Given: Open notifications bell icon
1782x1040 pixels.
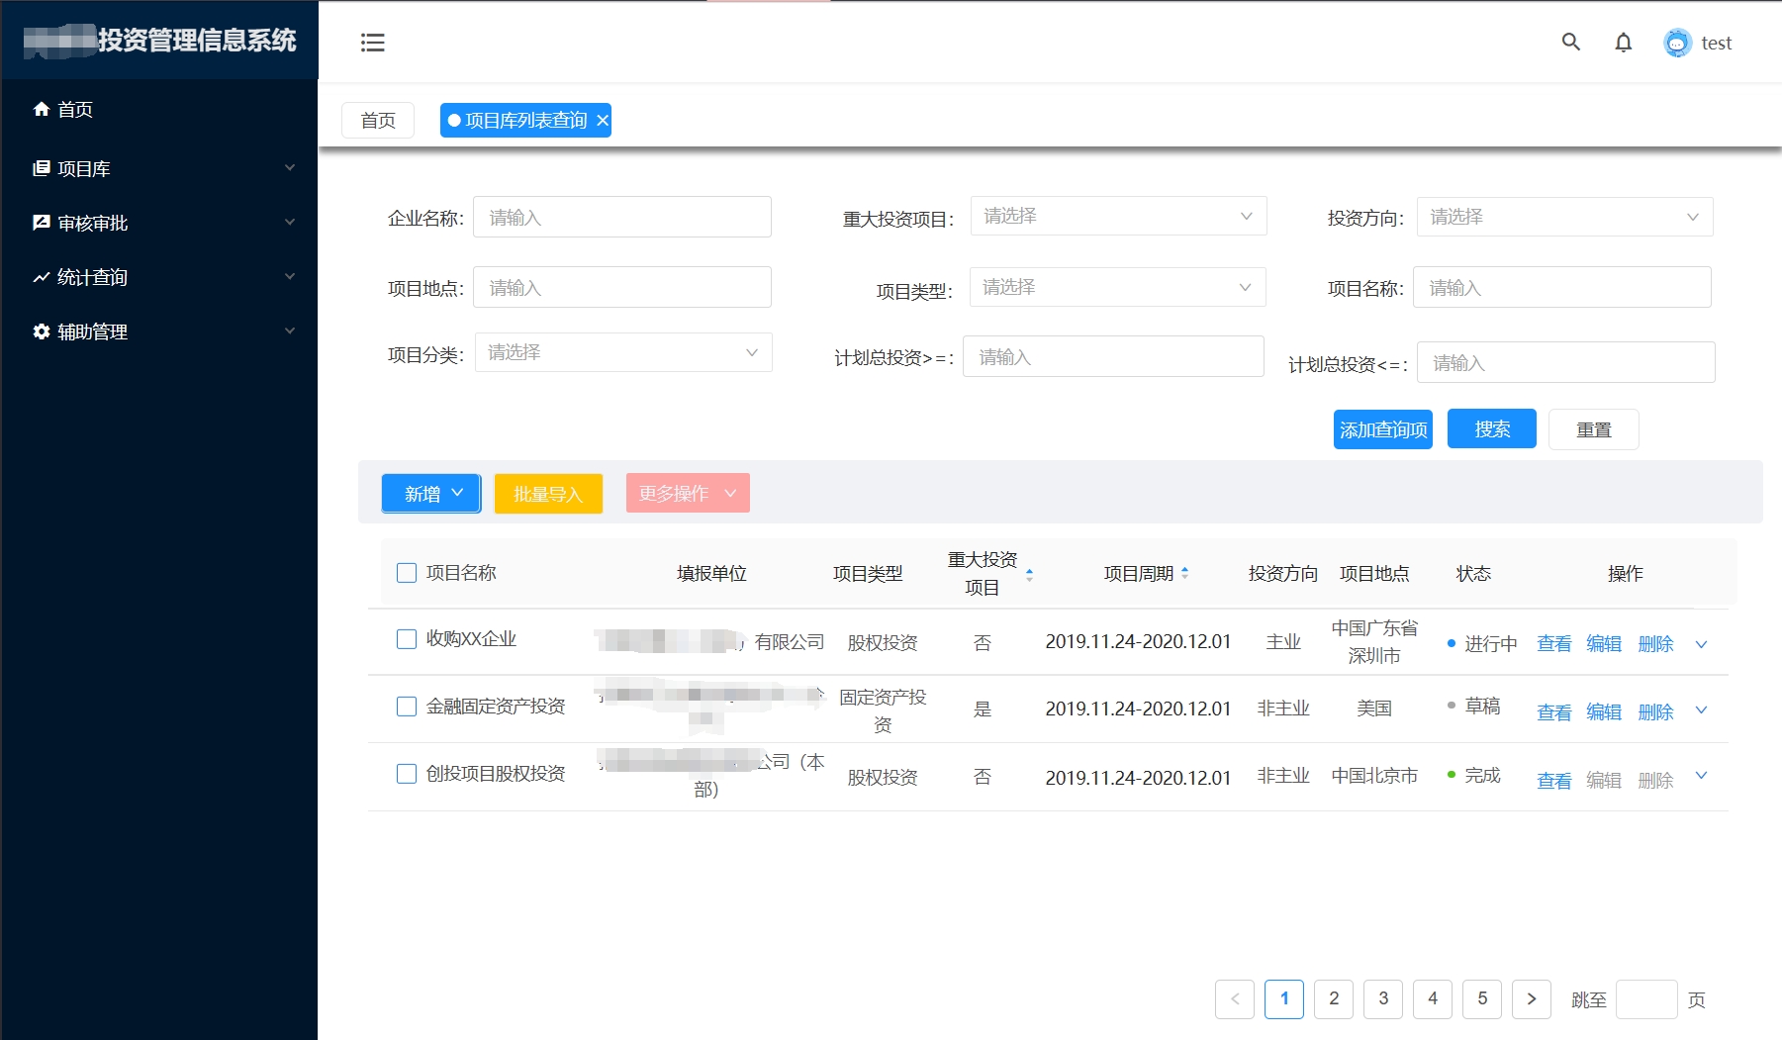Looking at the screenshot, I should click(x=1623, y=43).
